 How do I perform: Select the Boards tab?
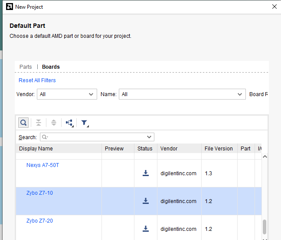coord(51,67)
